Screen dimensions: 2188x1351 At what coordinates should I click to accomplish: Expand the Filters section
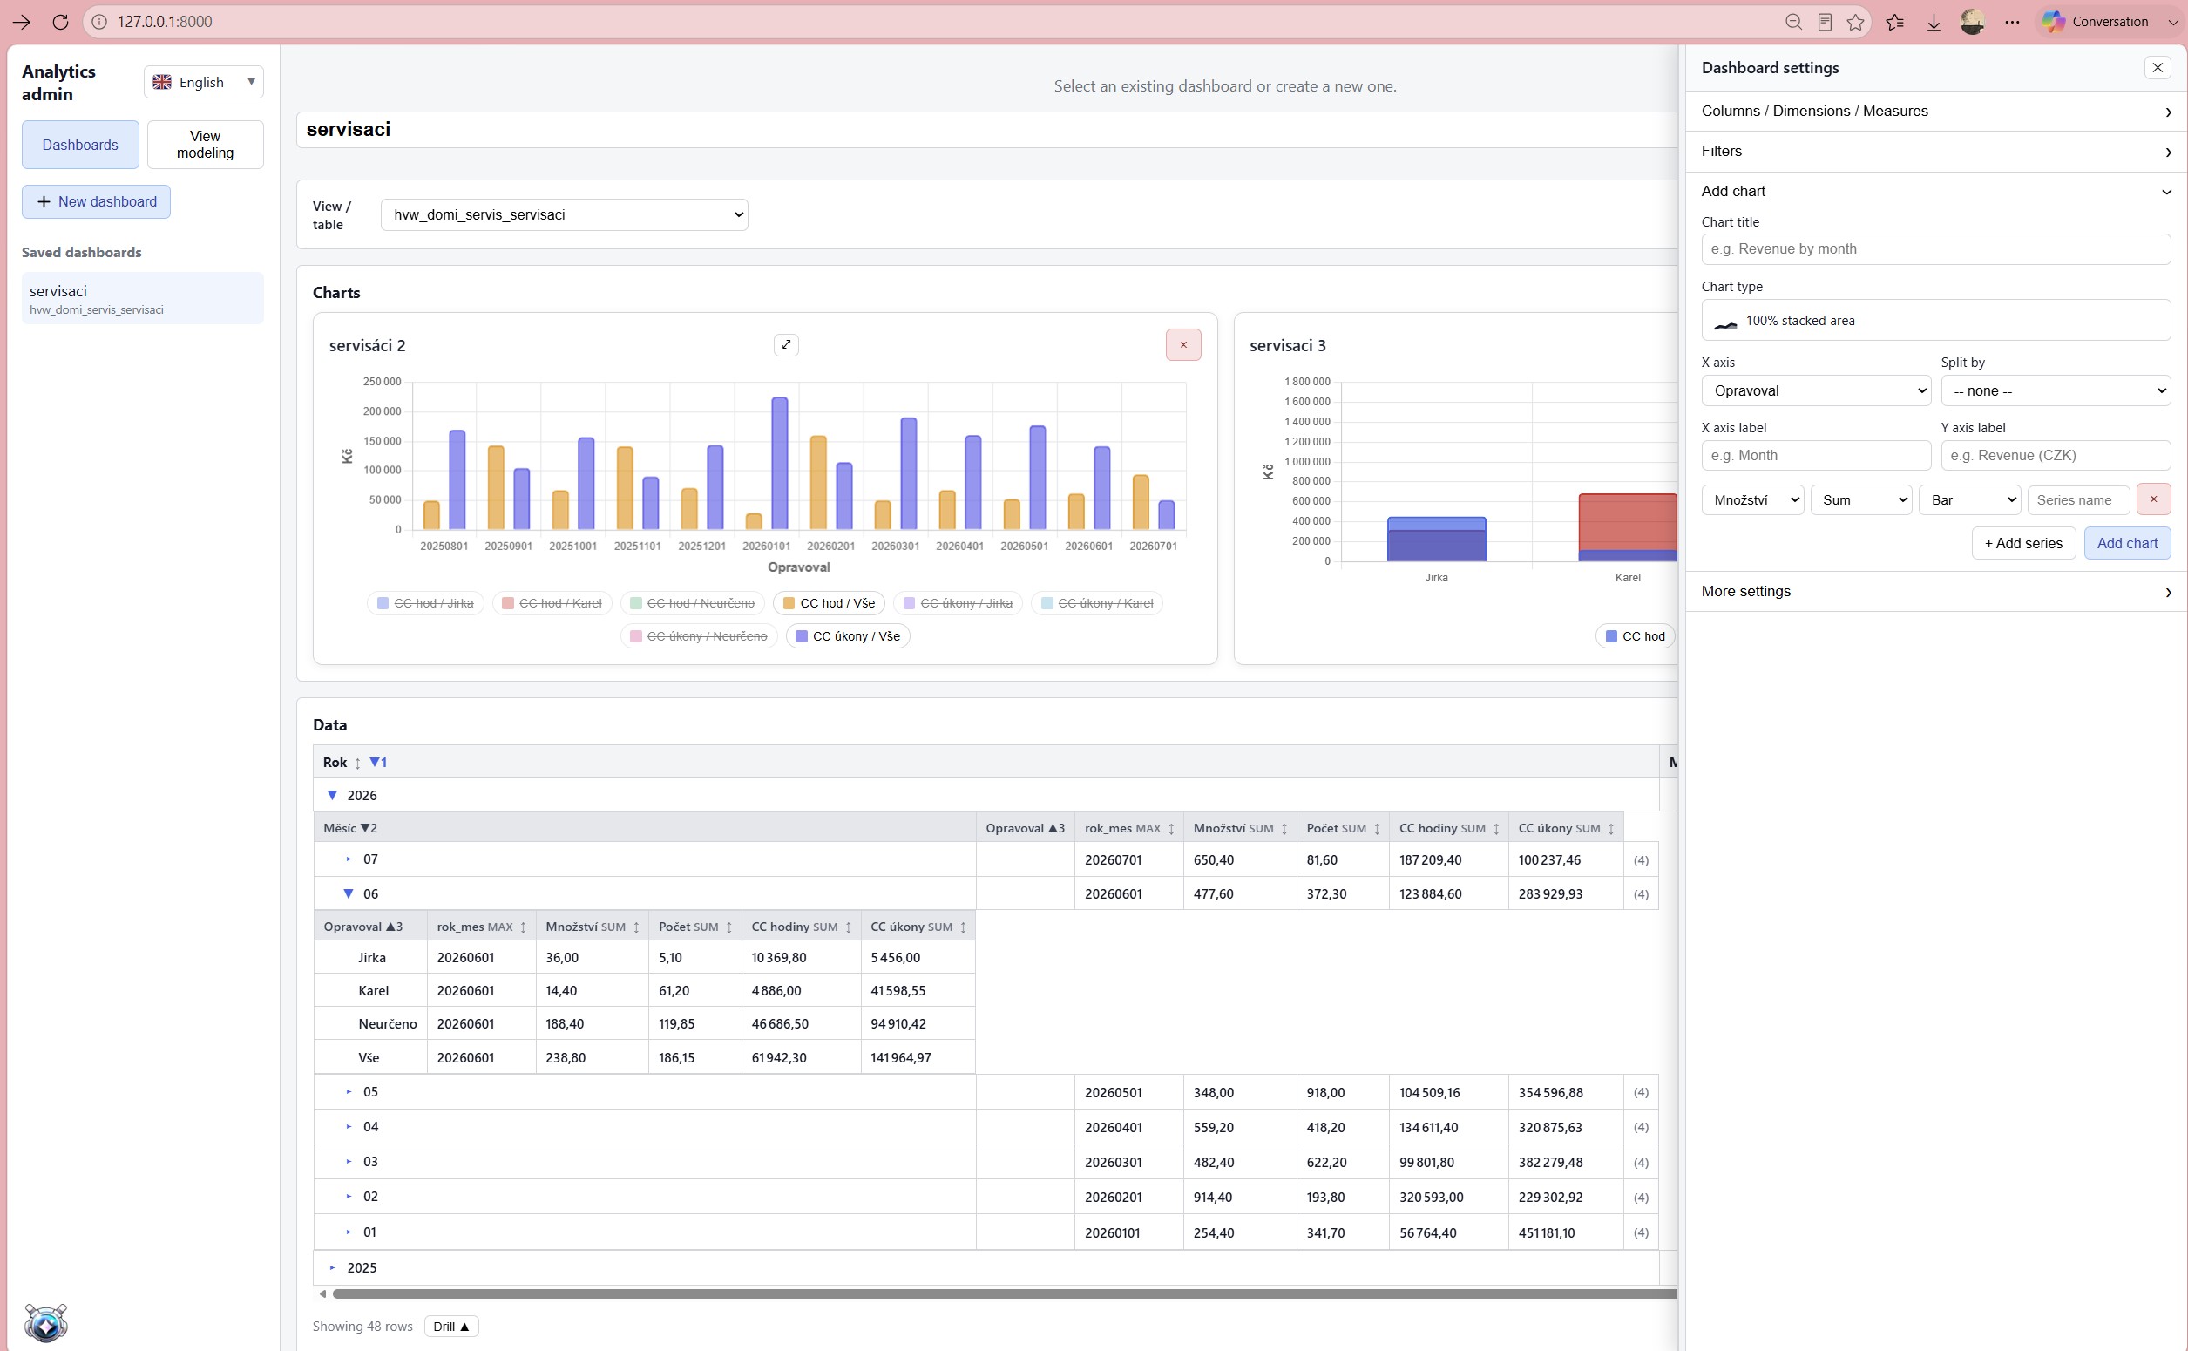[1935, 151]
